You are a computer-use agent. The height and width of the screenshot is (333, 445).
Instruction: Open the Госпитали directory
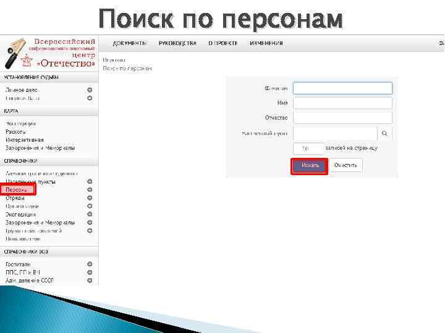click(x=18, y=264)
